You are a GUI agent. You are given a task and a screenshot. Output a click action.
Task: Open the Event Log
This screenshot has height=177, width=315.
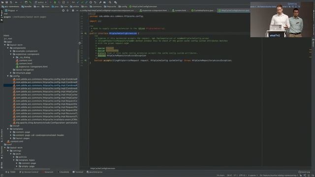point(304,172)
